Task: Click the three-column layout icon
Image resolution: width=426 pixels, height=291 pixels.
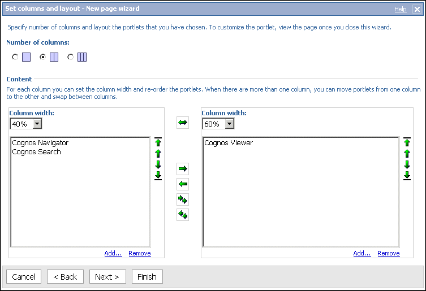Action: pyautogui.click(x=82, y=57)
